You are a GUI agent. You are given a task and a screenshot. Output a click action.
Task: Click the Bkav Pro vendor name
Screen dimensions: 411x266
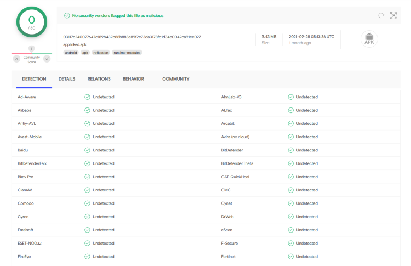click(25, 177)
